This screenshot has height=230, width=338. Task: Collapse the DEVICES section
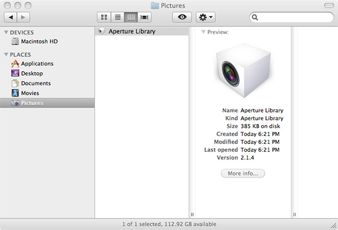pos(6,32)
